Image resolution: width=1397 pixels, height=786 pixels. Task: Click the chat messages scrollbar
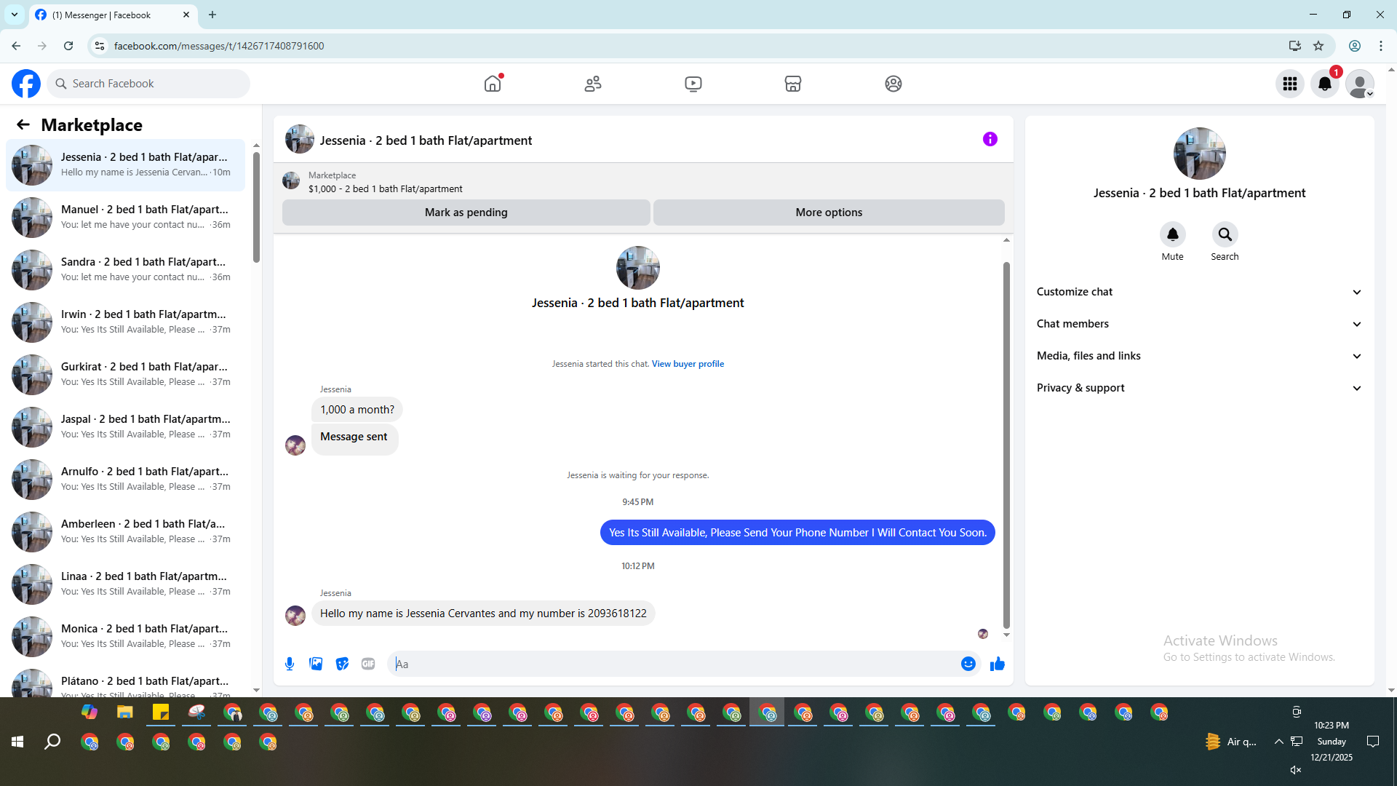click(x=1006, y=444)
